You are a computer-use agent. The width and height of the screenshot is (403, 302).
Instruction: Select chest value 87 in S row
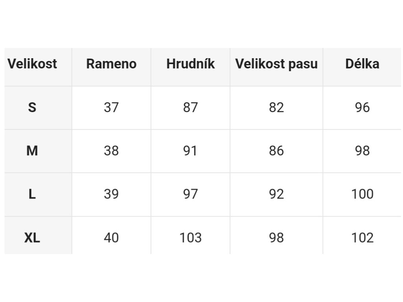(x=190, y=107)
